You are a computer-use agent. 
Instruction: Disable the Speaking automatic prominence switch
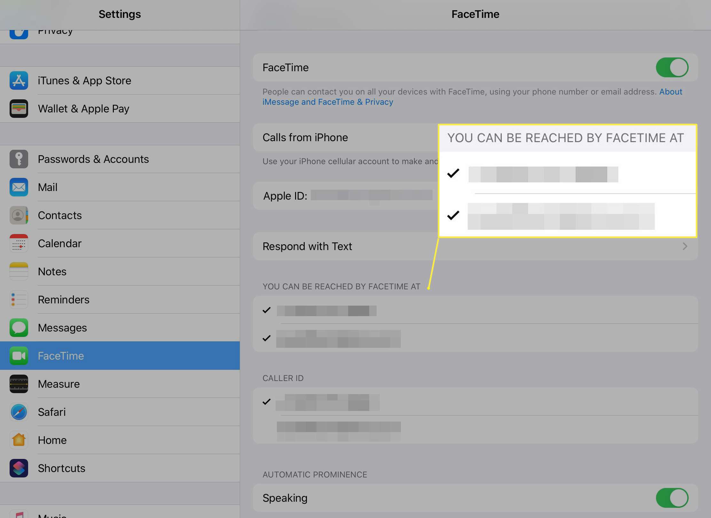(x=672, y=498)
